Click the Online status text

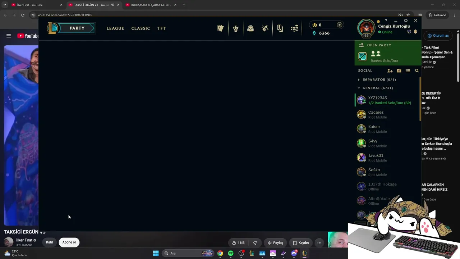point(387,32)
